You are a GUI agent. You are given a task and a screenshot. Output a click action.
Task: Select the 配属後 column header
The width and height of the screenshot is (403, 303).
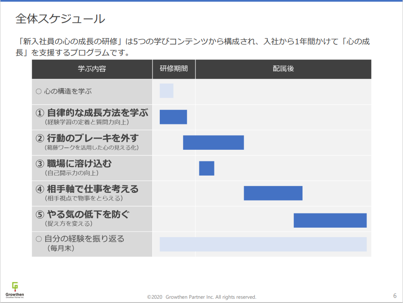tap(283, 69)
